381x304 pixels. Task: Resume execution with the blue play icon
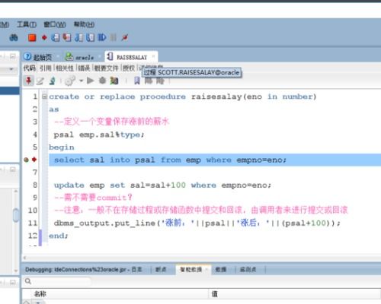102,38
